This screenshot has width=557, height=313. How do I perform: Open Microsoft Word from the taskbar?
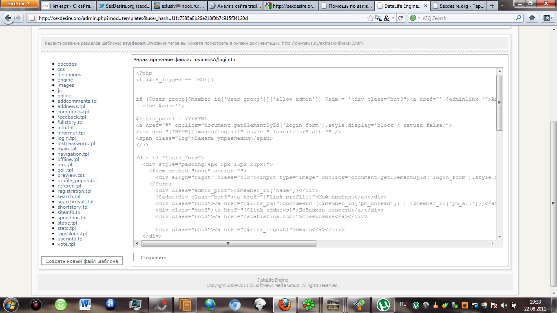tap(85, 304)
